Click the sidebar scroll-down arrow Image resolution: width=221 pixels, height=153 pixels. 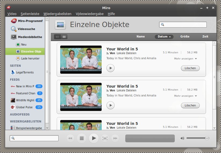[47, 128]
